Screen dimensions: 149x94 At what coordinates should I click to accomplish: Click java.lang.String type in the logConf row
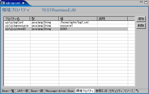click(44, 22)
